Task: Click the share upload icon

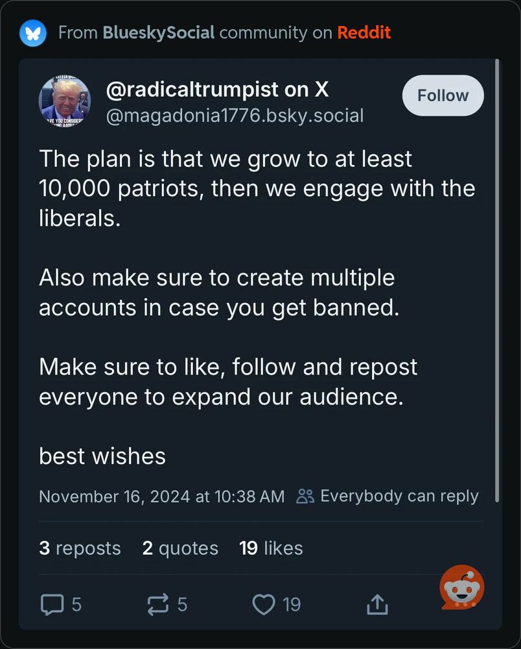Action: pyautogui.click(x=377, y=604)
